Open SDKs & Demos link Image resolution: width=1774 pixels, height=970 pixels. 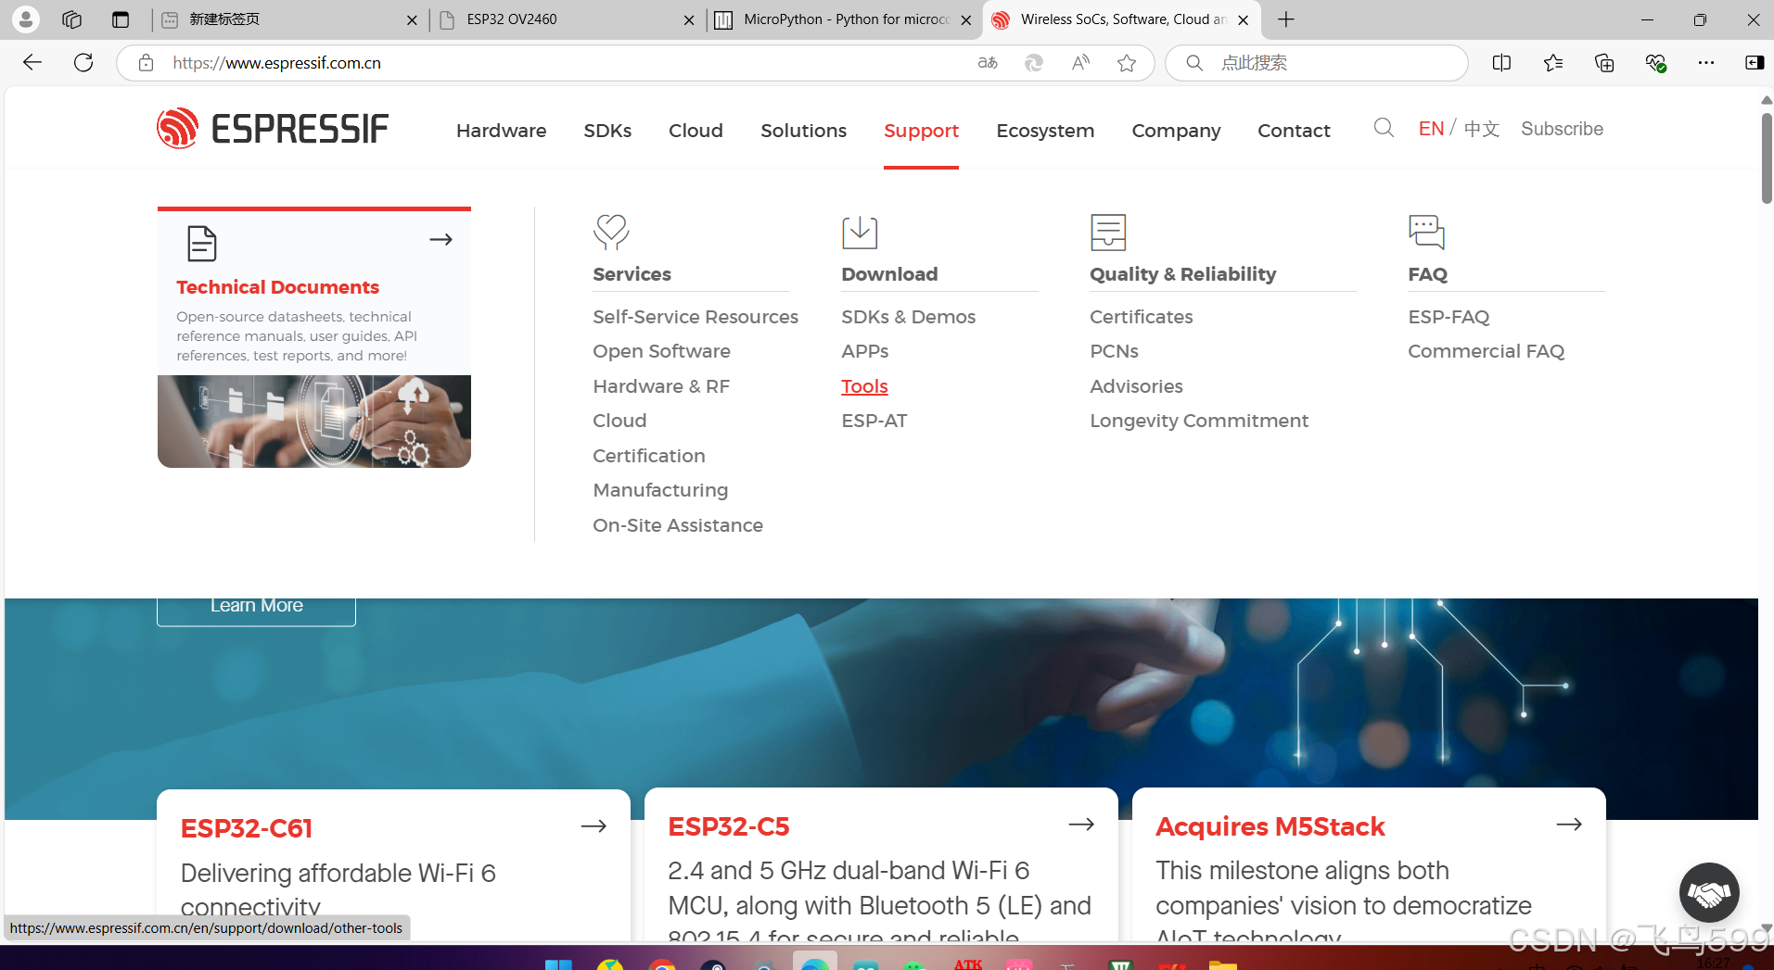(x=908, y=317)
